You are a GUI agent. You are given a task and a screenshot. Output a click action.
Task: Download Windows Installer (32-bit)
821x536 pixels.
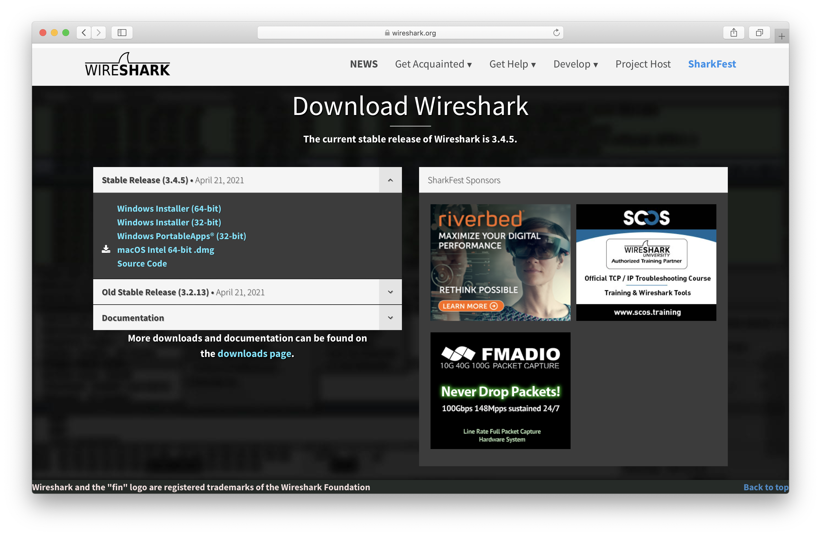(169, 222)
